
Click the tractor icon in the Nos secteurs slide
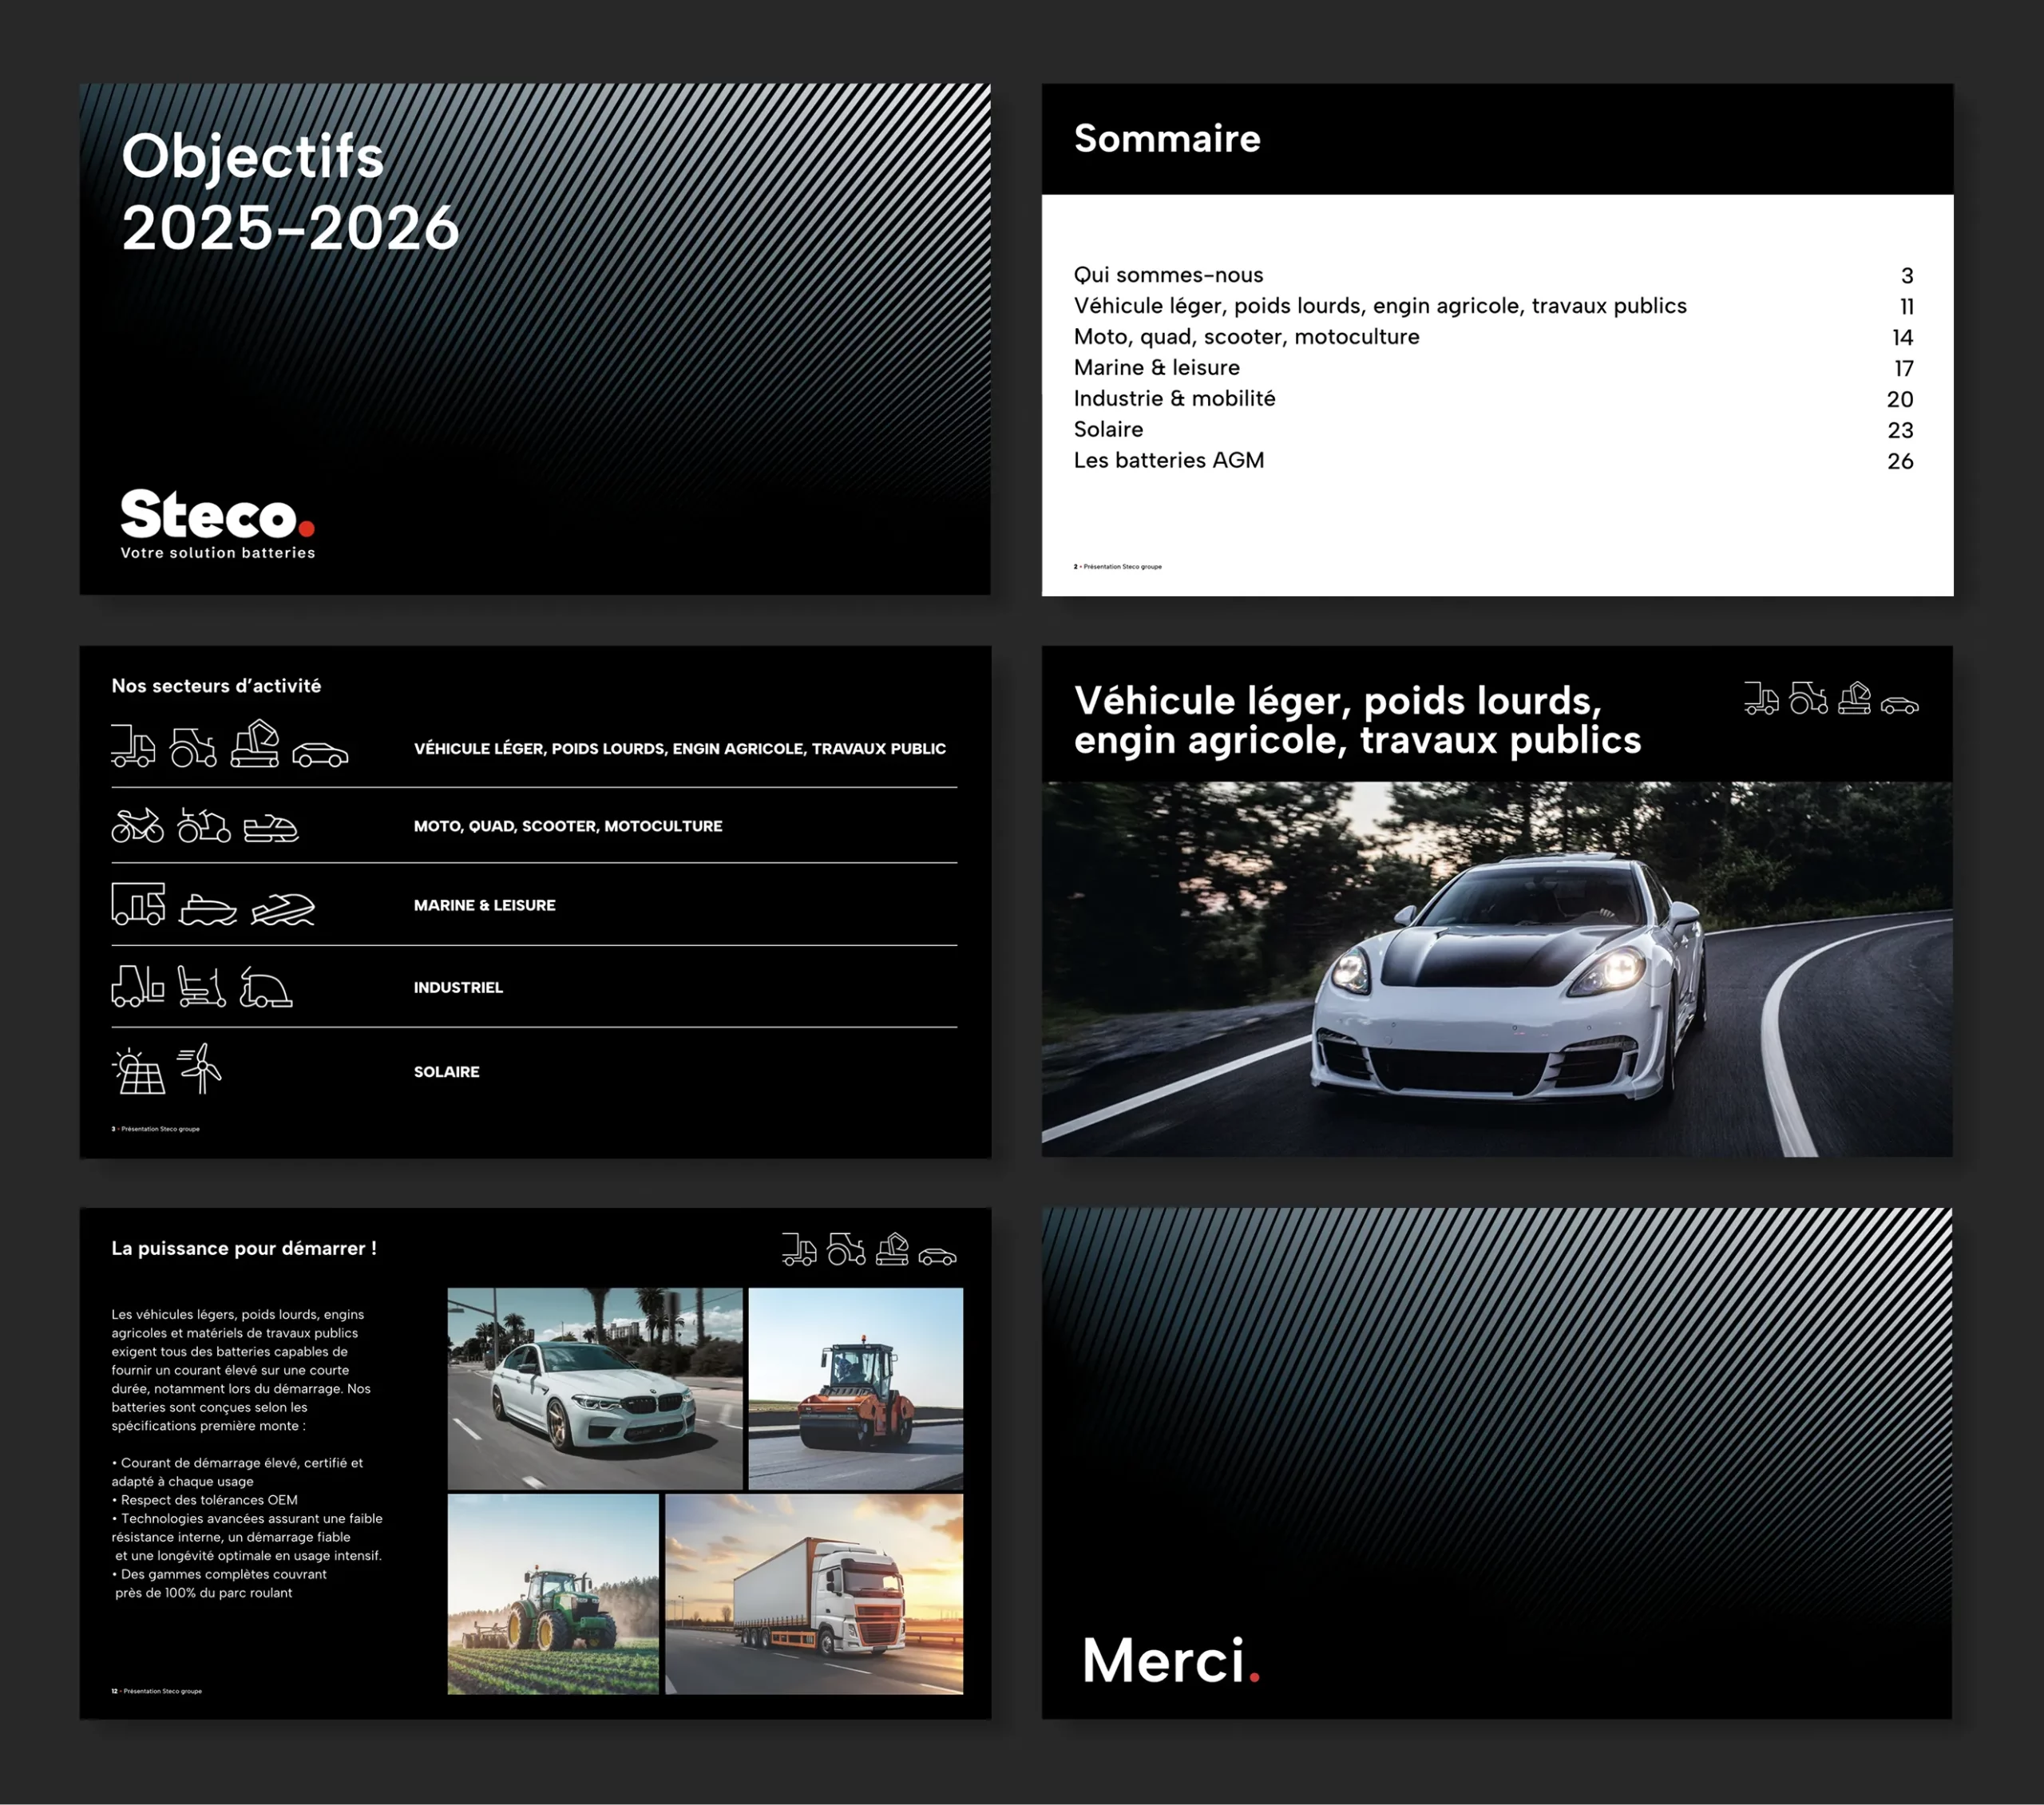click(x=193, y=747)
